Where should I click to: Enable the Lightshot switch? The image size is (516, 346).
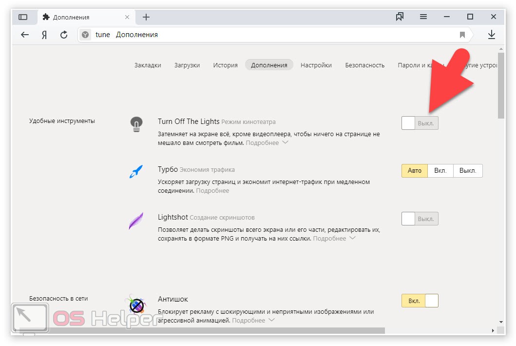click(420, 219)
